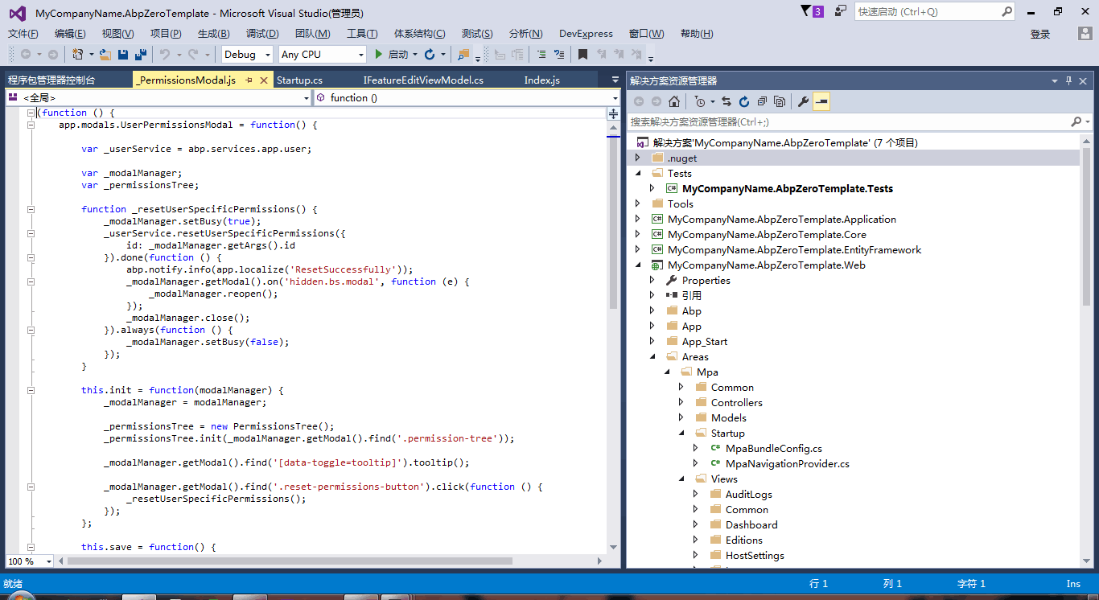Image resolution: width=1099 pixels, height=600 pixels.
Task: Click the increase indent icon
Action: coord(559,54)
